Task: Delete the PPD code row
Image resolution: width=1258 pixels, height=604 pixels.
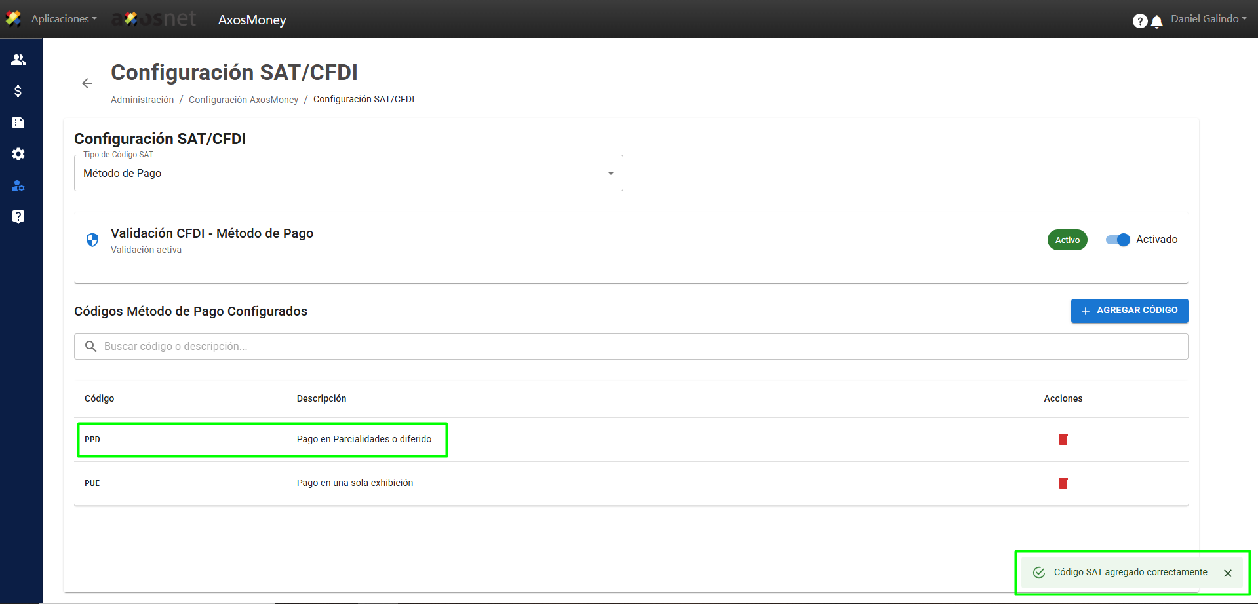Action: tap(1063, 440)
